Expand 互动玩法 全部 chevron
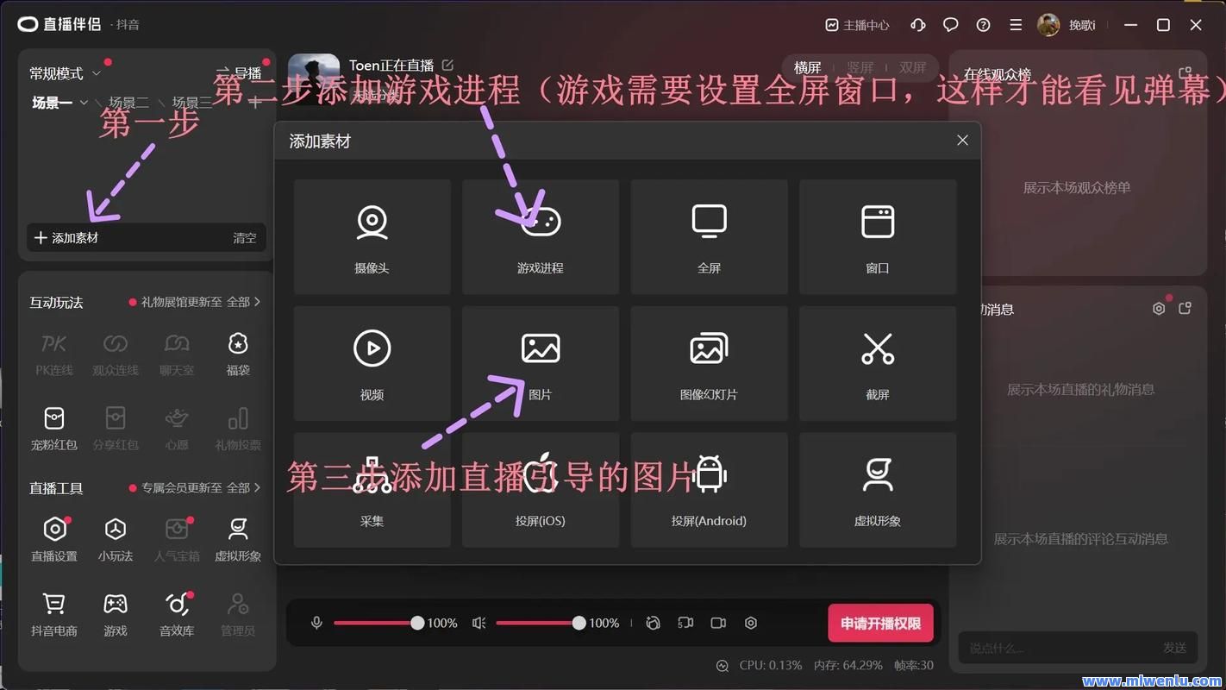 point(257,302)
